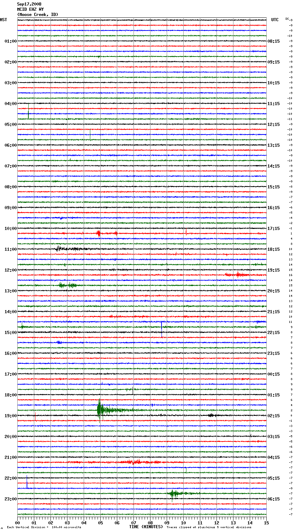Select the 19:00 MST row label
This screenshot has width=294, height=532.
pos(10,416)
